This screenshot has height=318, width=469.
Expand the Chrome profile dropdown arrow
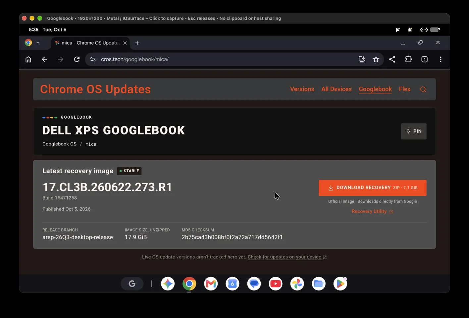point(38,42)
